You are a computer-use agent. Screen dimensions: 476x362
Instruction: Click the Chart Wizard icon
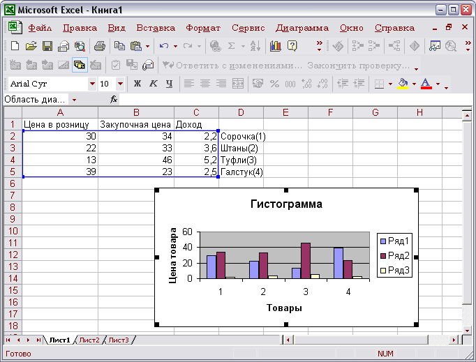click(x=275, y=46)
